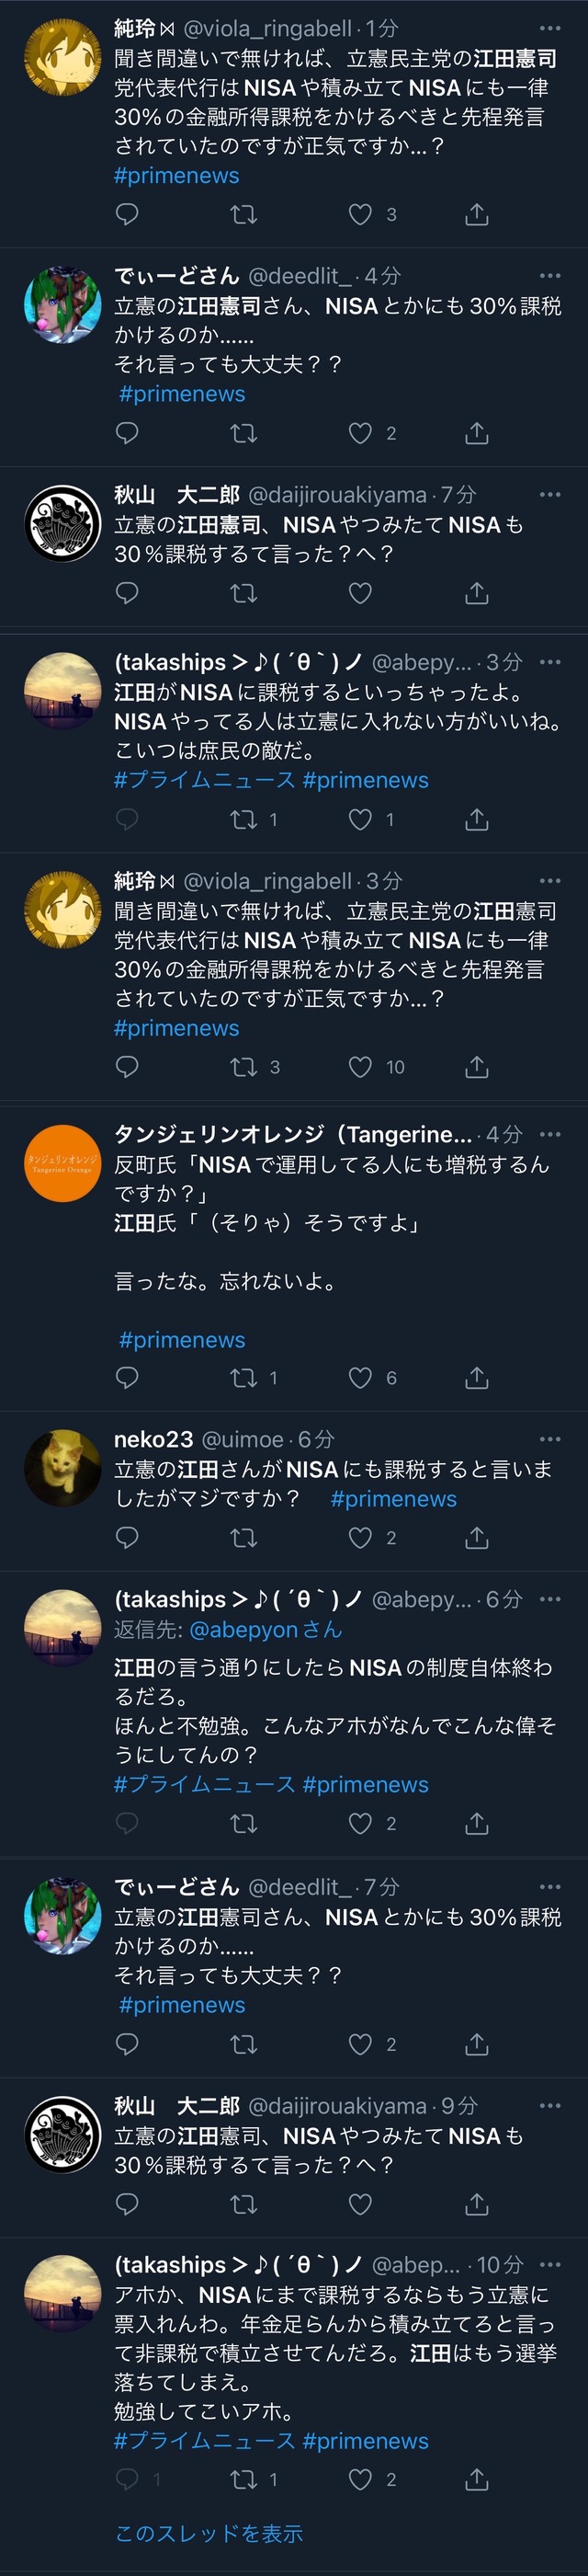Open #プライムニュース hashtag in takaships 3分 tweet
Viewport: 588px width, 2576px height.
[x=205, y=780]
